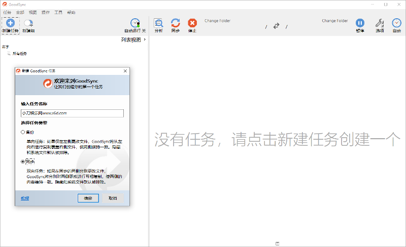Select 所有任务 in the job tree
406x247 pixels.
coord(19,53)
